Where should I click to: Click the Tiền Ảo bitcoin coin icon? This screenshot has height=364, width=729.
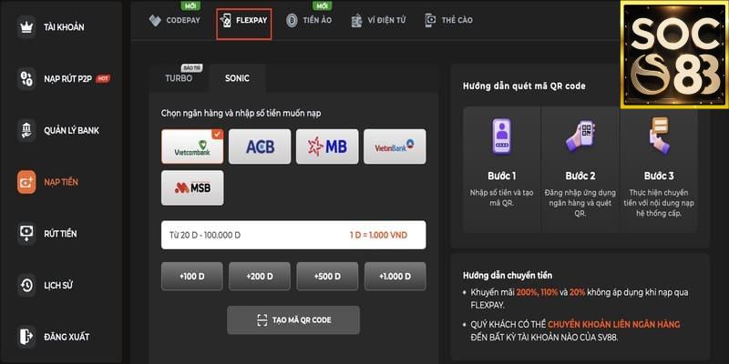pyautogui.click(x=292, y=20)
